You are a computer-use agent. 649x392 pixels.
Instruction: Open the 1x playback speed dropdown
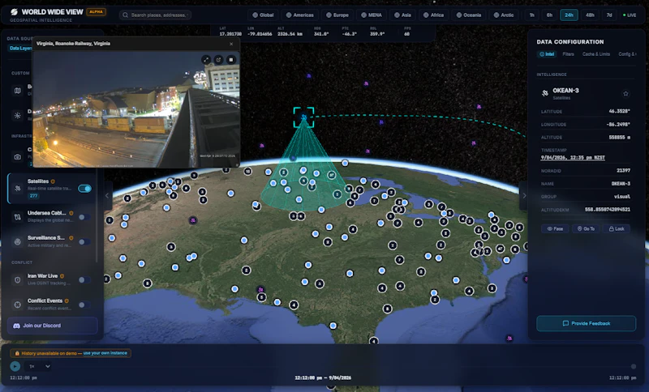[37, 366]
